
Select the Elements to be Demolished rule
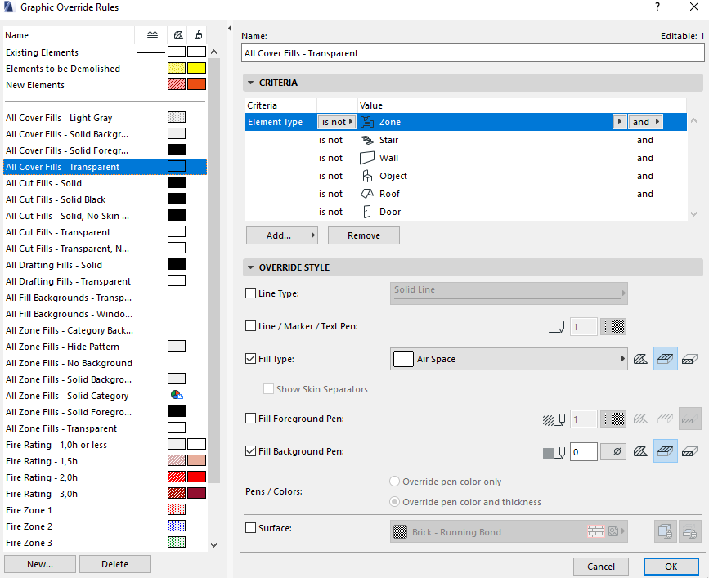105,69
